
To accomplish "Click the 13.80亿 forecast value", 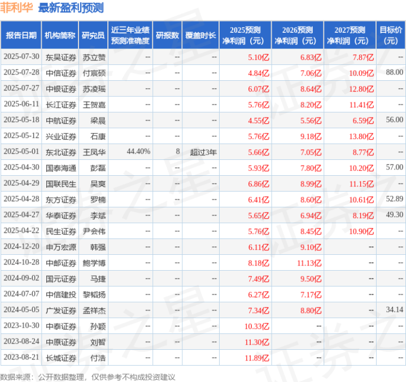I will [361, 136].
